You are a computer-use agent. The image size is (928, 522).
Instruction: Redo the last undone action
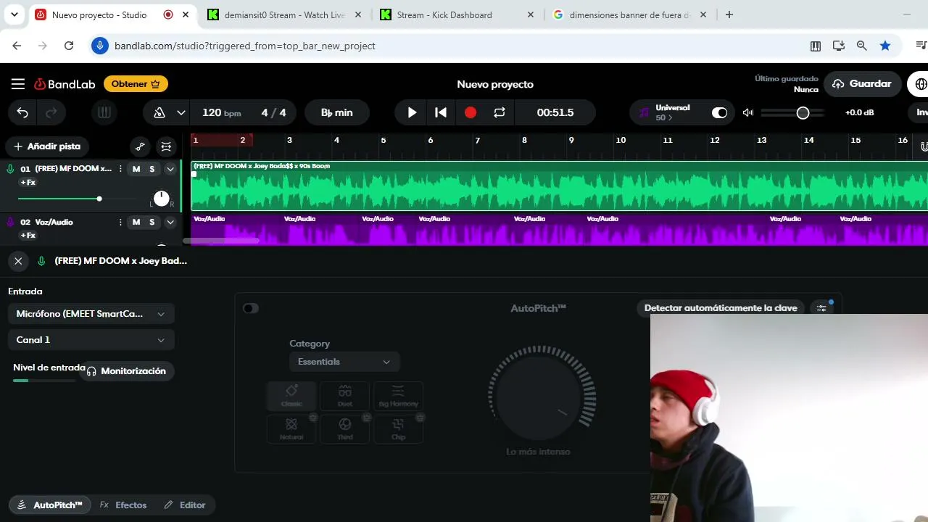(x=51, y=112)
